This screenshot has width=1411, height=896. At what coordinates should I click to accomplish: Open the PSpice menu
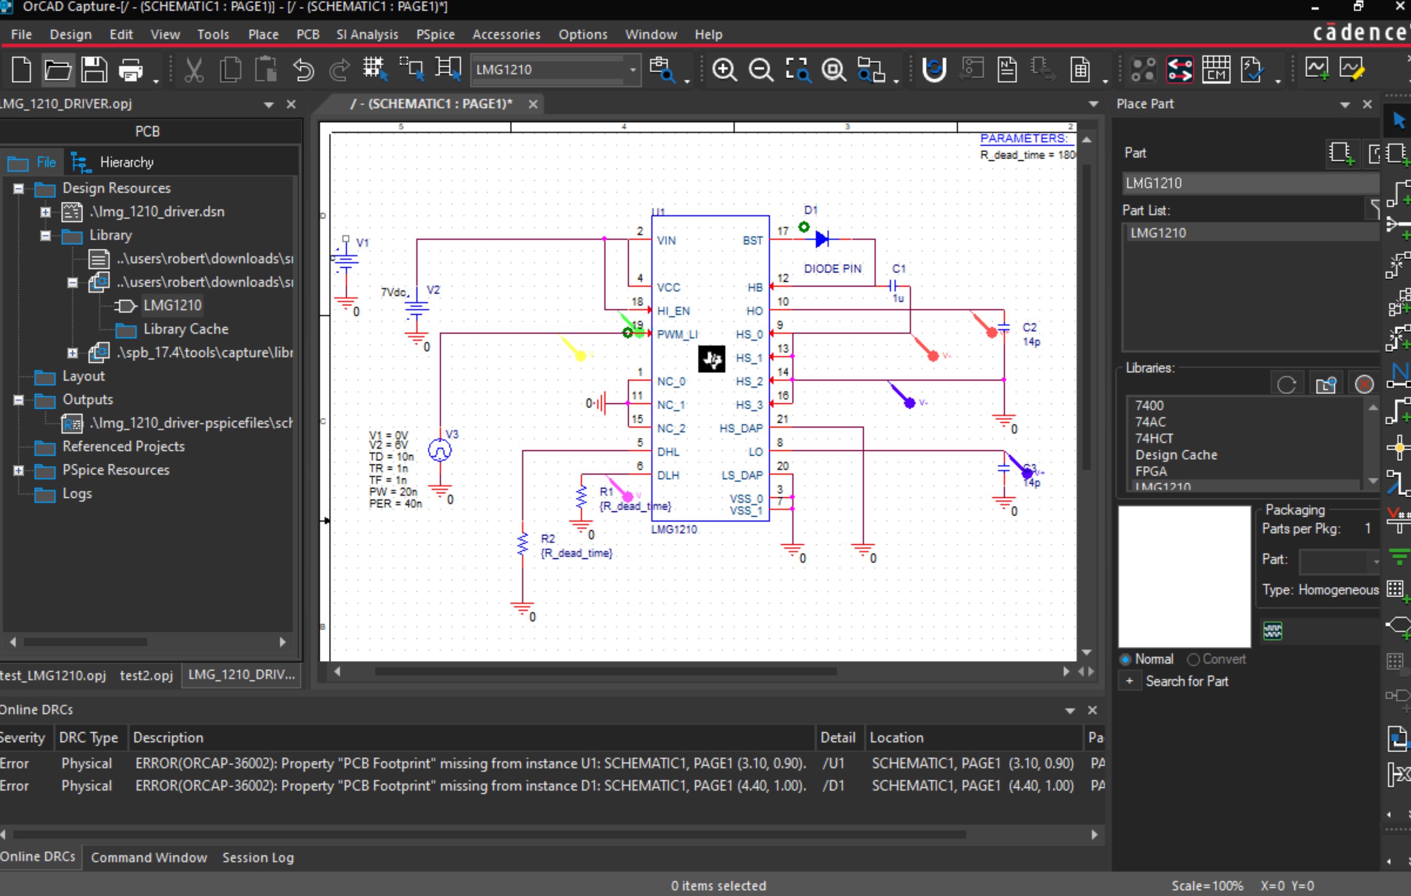[435, 34]
